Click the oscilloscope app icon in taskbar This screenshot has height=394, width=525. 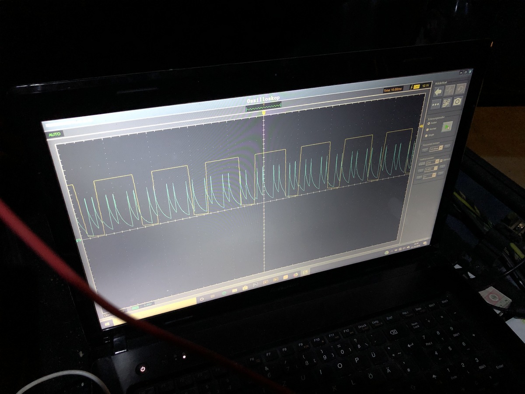[305, 272]
